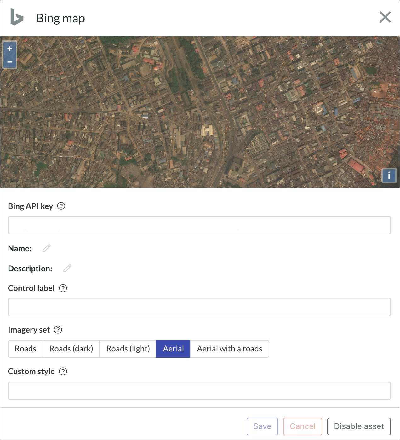Zoom in on the map preview
The image size is (400, 440).
(10, 49)
